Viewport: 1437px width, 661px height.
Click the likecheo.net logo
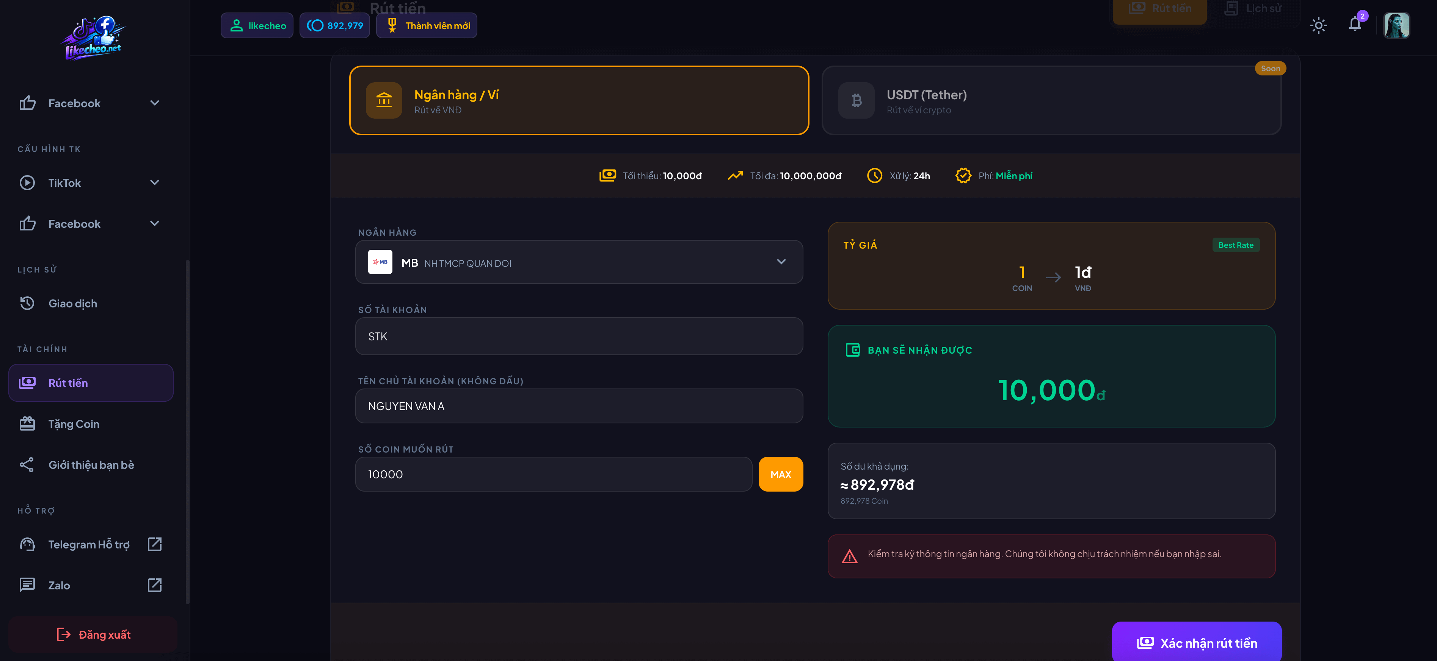coord(94,37)
